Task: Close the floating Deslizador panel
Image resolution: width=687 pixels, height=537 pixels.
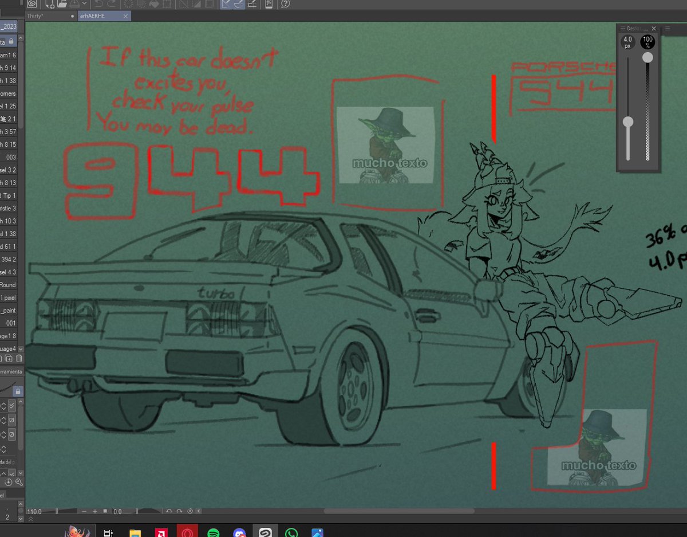Action: pos(654,28)
